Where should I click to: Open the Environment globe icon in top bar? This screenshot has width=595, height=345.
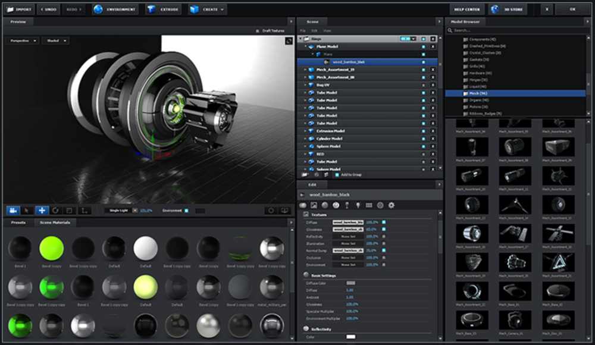coord(98,10)
